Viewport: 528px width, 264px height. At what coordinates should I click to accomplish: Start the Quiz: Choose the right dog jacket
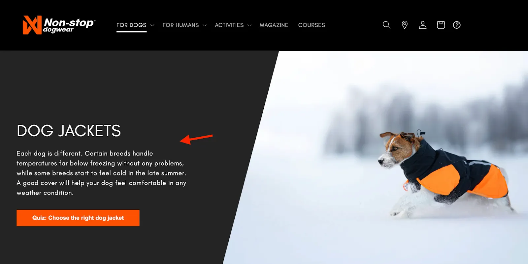(x=78, y=218)
